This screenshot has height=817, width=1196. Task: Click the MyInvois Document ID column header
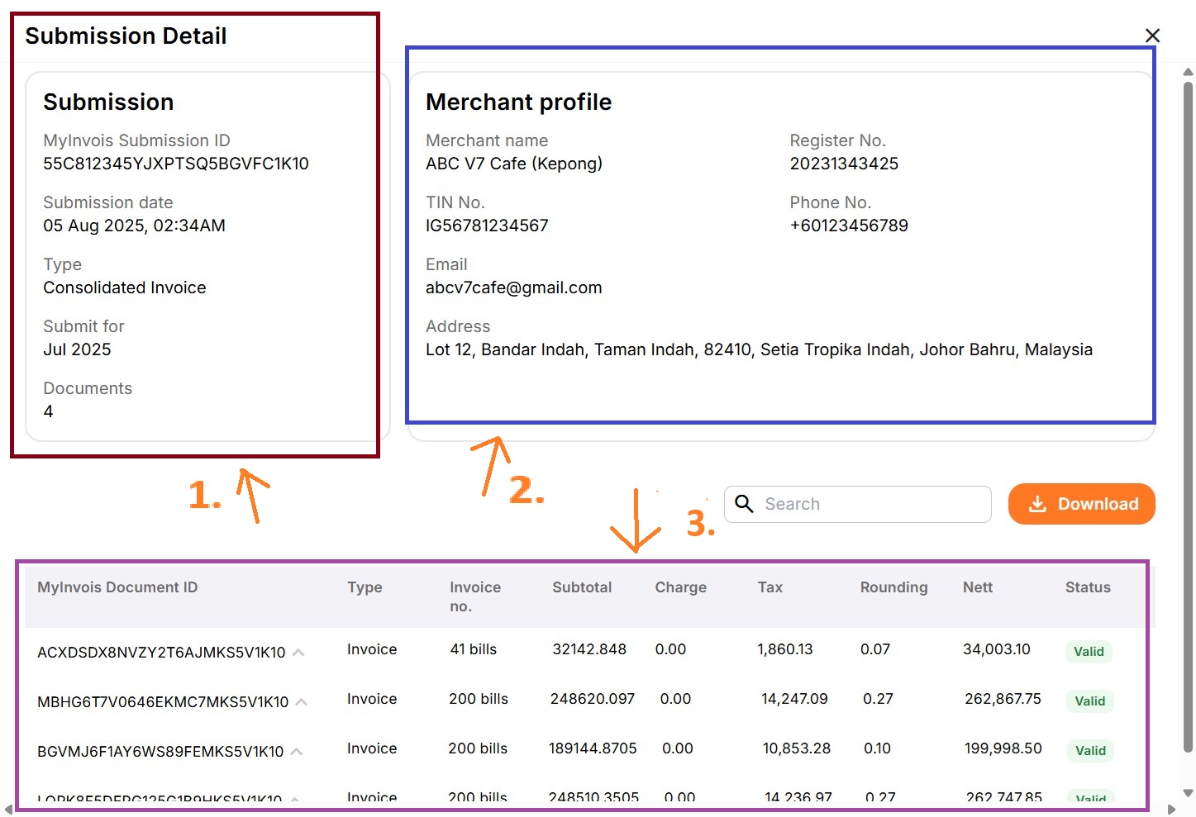pyautogui.click(x=117, y=587)
